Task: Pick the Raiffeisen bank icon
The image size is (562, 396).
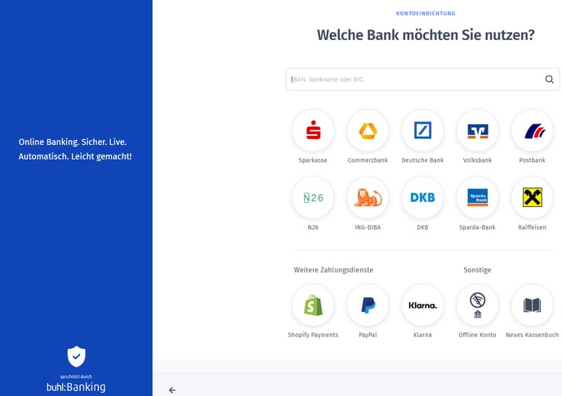Action: coord(533,198)
